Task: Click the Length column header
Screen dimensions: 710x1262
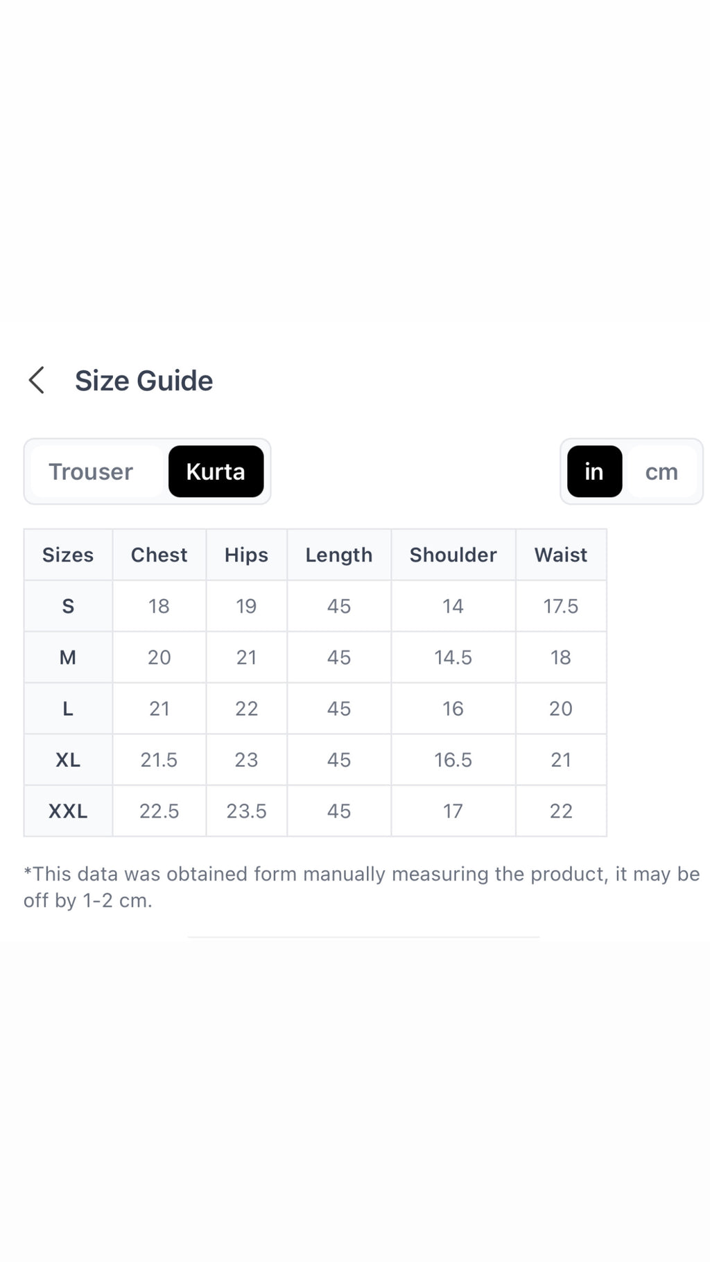Action: click(x=339, y=555)
